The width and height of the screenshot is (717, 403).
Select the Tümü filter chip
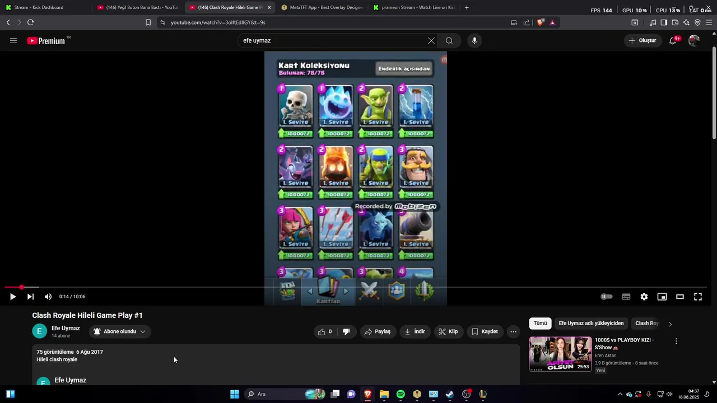pyautogui.click(x=540, y=323)
